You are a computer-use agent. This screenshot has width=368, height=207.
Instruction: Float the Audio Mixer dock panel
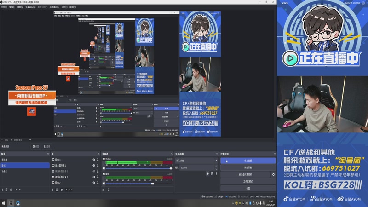(x=172, y=154)
